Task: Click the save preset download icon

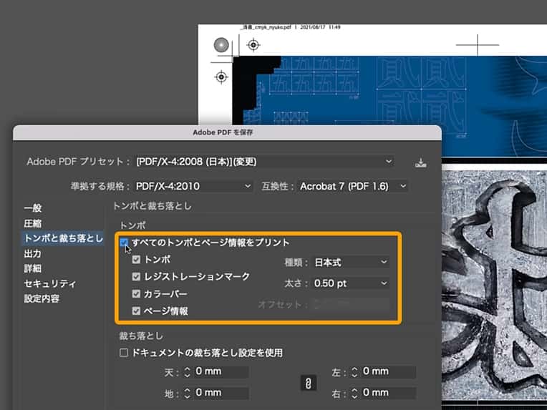Action: 421,162
